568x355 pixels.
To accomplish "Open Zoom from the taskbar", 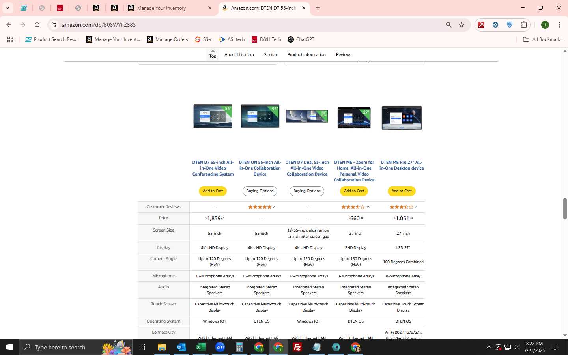I will [x=220, y=347].
